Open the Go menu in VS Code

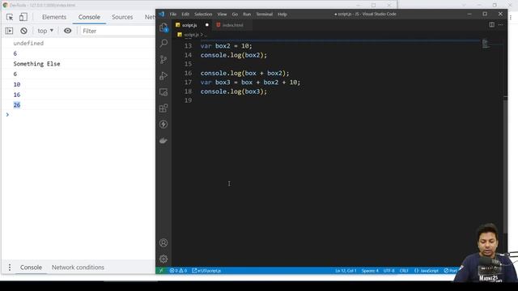235,15
